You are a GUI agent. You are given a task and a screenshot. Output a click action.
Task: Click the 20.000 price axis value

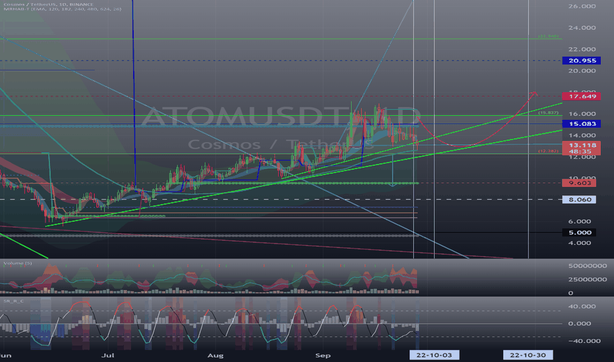pyautogui.click(x=582, y=71)
